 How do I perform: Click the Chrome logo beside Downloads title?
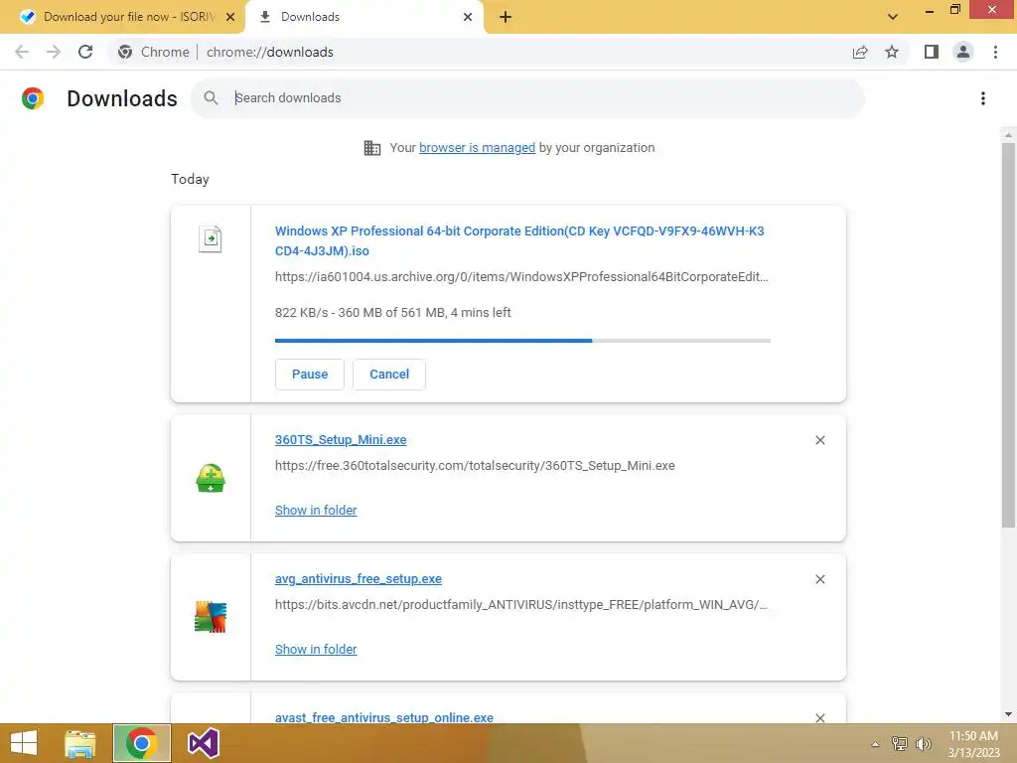point(33,98)
